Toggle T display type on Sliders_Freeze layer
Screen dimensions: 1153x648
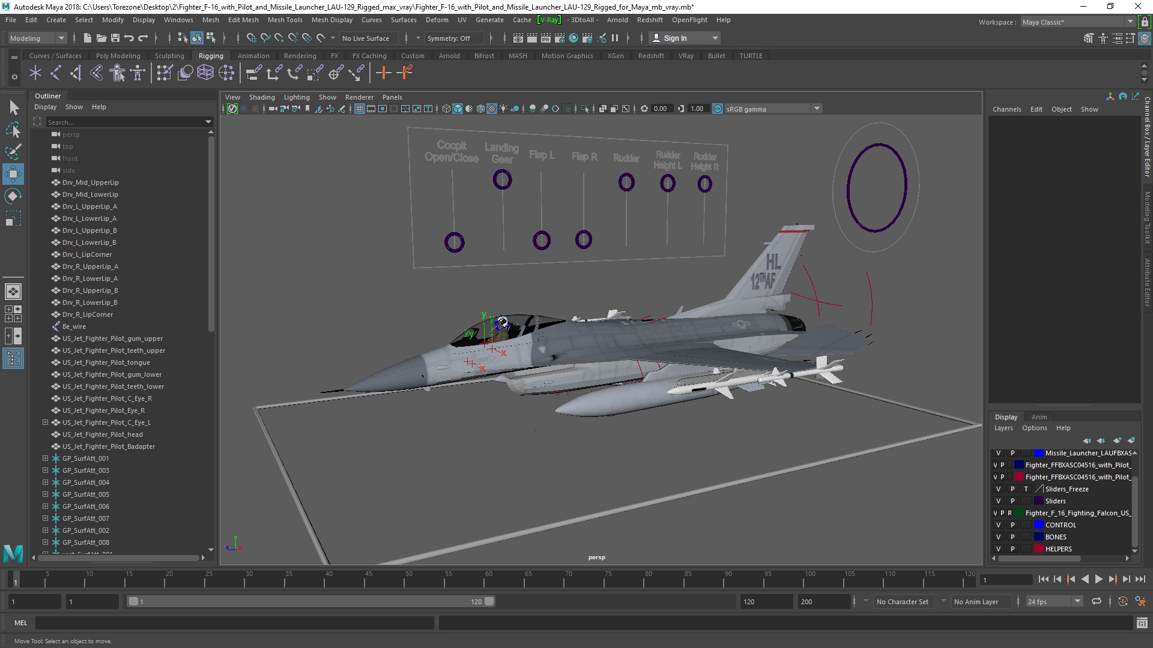(1026, 489)
